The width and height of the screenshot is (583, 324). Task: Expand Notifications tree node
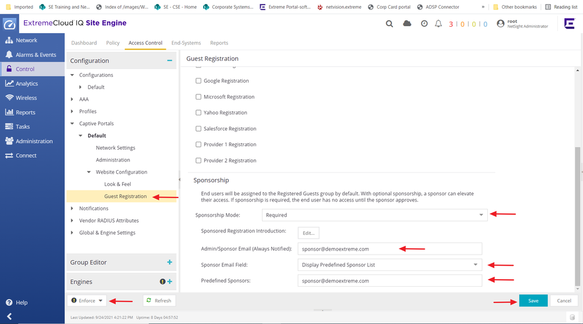pos(72,208)
